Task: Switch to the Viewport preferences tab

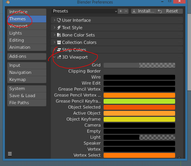Action: point(27,26)
